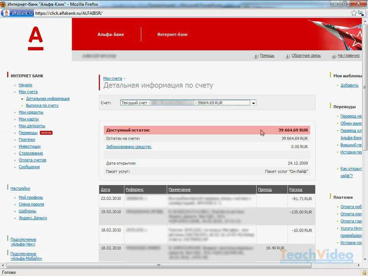Open Обмен валюты link in Переводы panel
The image size is (368, 276).
coord(351,123)
